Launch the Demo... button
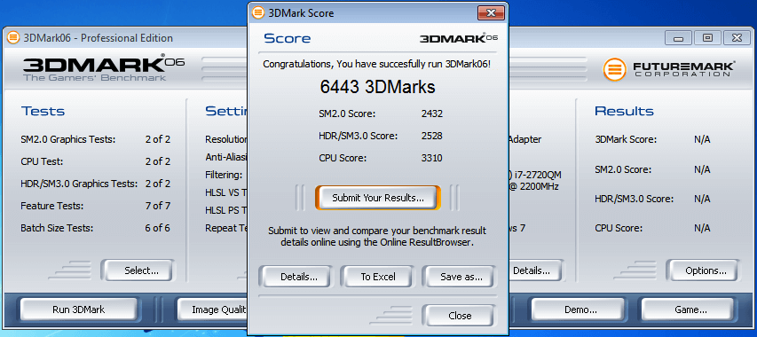Image resolution: width=757 pixels, height=337 pixels. pos(580,310)
